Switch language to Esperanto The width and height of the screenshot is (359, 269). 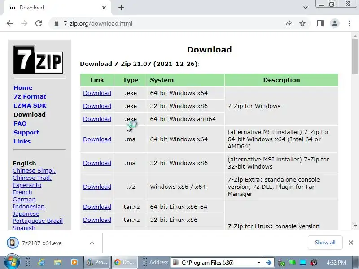27,185
